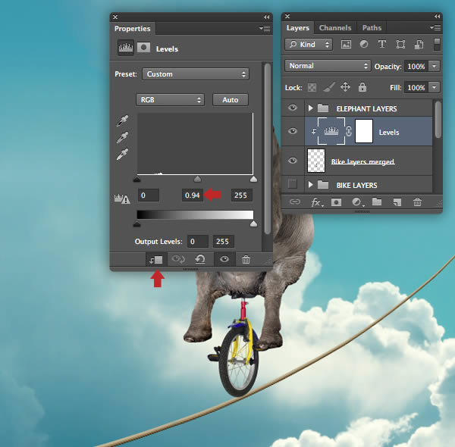Collapse the Properties panel with double arrows

pos(267,17)
